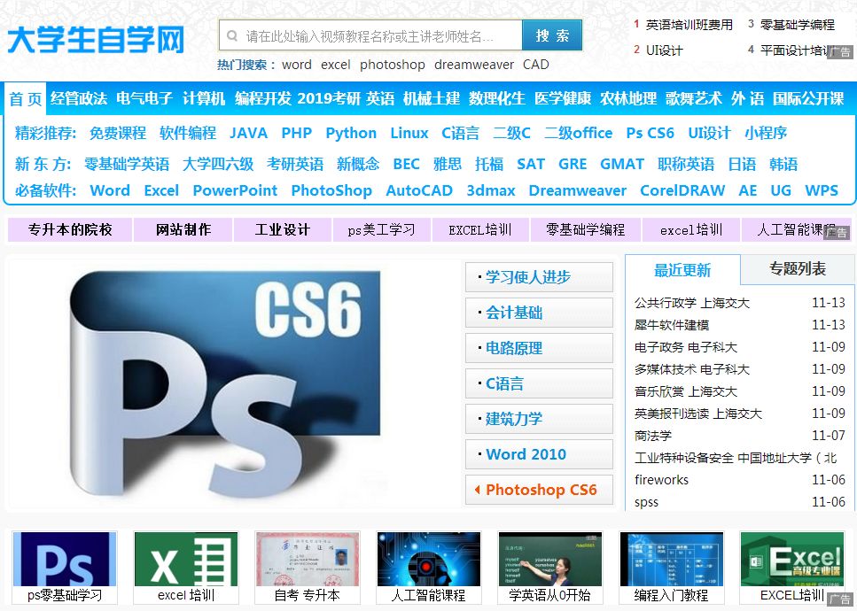Go to Linux recommended link

click(x=409, y=133)
